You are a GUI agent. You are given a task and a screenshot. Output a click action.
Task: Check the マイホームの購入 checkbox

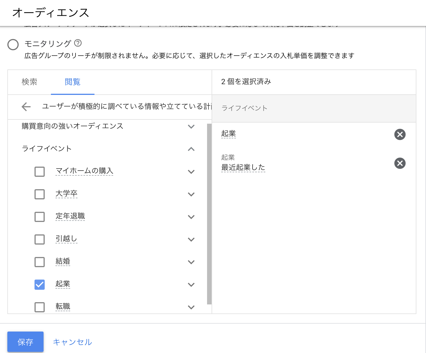(x=40, y=171)
